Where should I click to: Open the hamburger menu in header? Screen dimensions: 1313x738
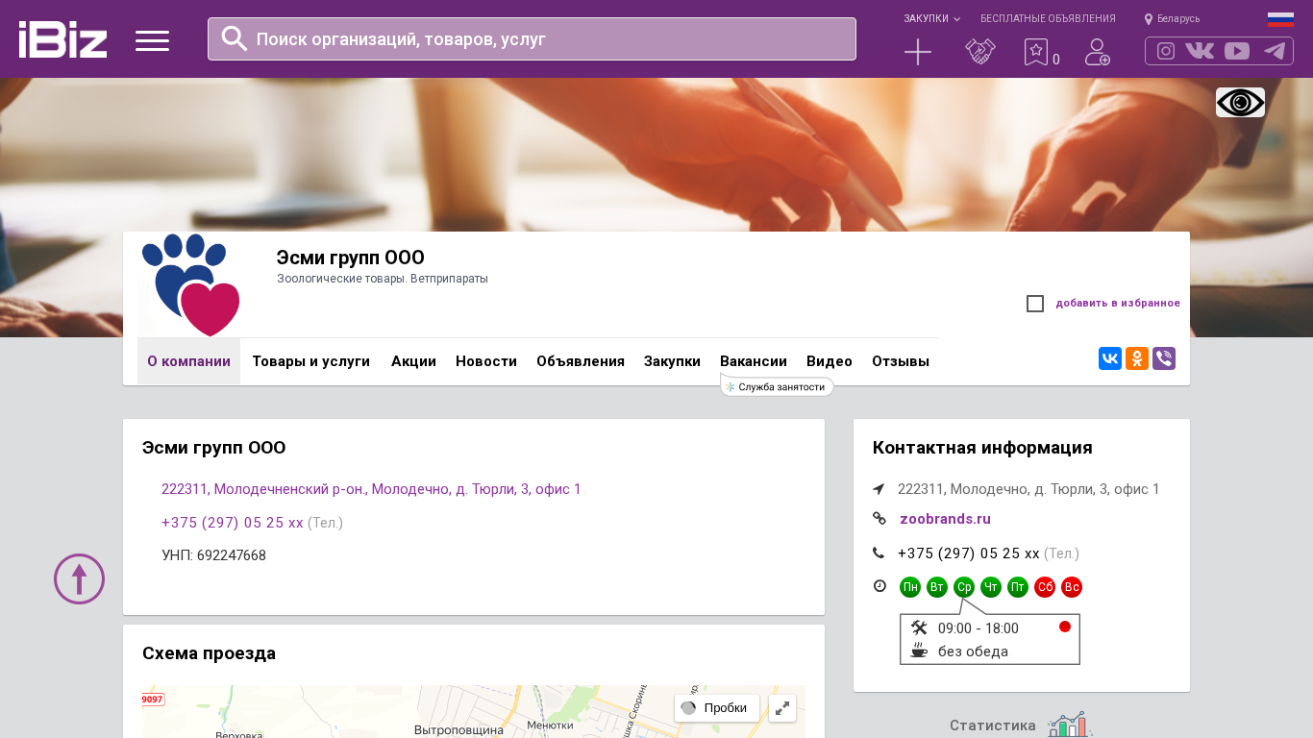click(152, 40)
